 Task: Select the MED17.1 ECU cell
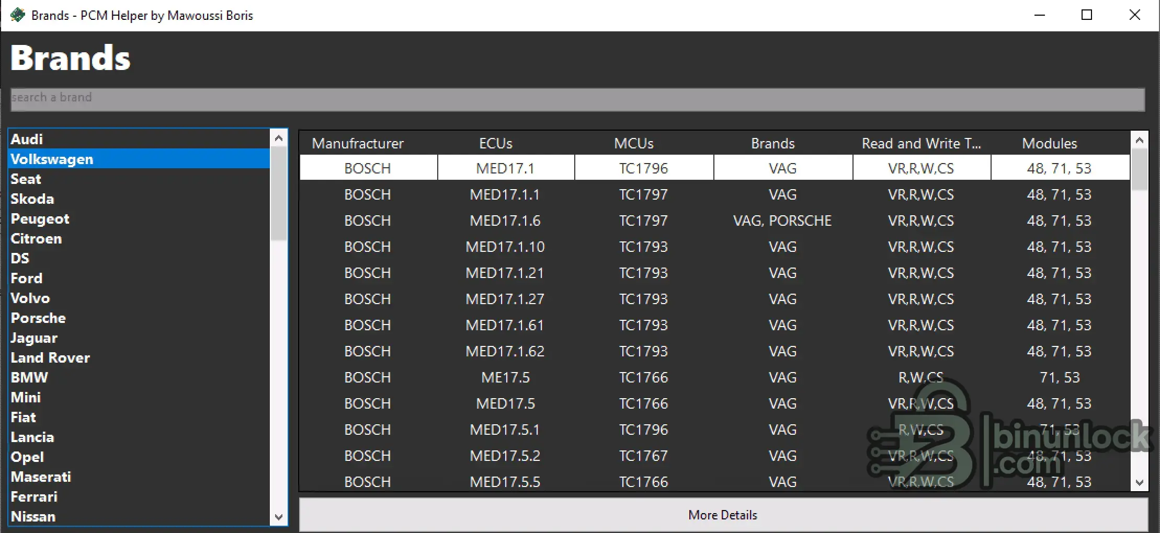[x=506, y=168]
